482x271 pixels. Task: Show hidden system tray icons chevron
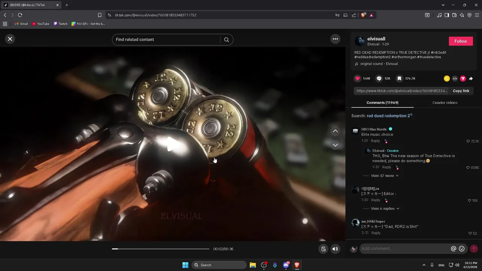[x=424, y=265]
